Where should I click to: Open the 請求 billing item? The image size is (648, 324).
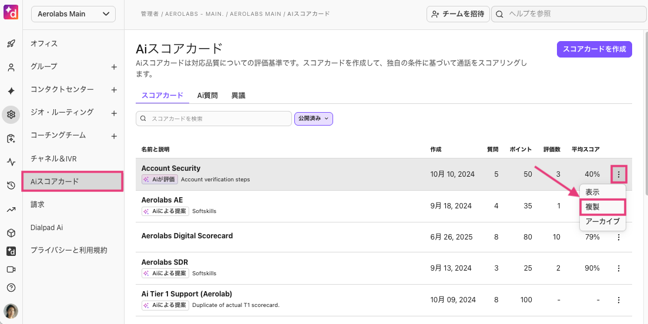click(x=37, y=204)
